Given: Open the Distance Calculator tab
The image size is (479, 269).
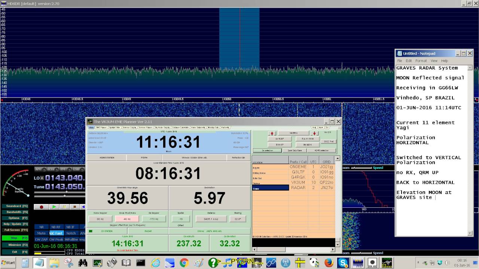Looking at the screenshot, I should pyautogui.click(x=181, y=127).
